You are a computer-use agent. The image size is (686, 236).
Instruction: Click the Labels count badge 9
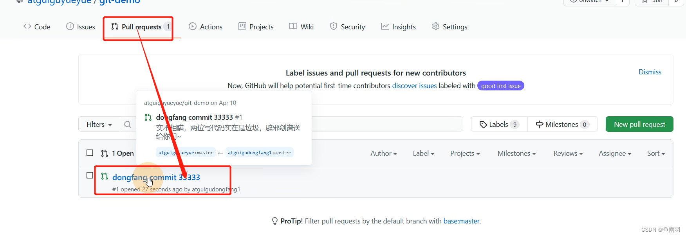point(515,124)
